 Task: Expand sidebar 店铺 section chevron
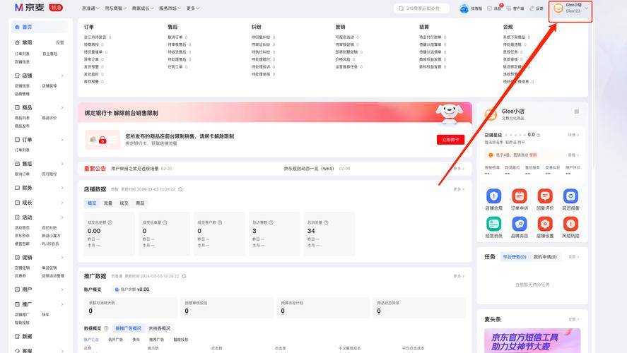[x=62, y=76]
